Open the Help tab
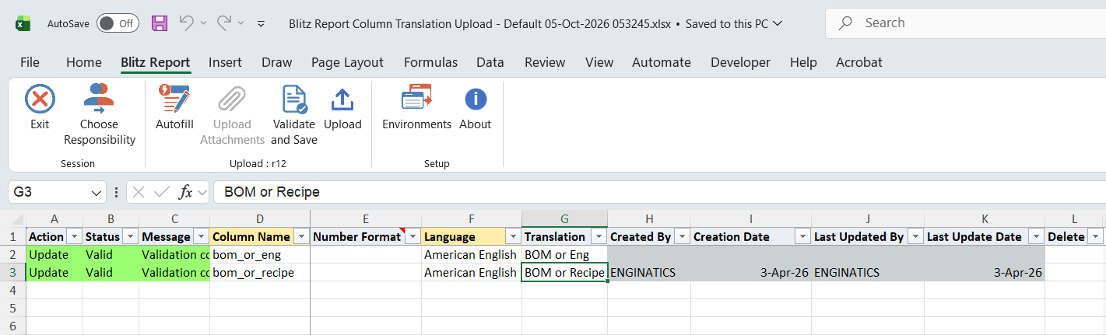Image resolution: width=1106 pixels, height=335 pixels. point(803,62)
